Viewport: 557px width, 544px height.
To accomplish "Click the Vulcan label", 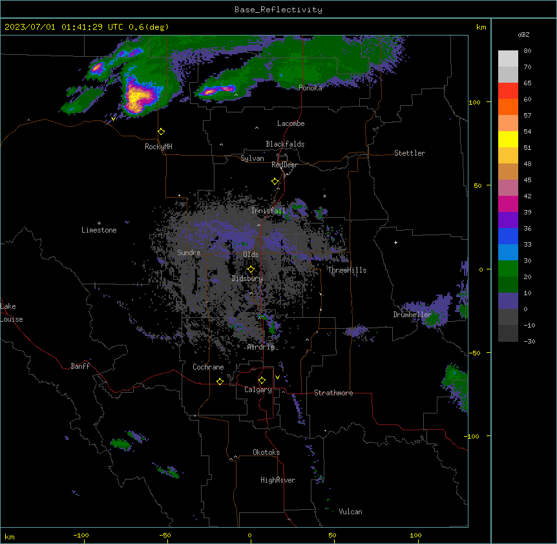I will 351,512.
